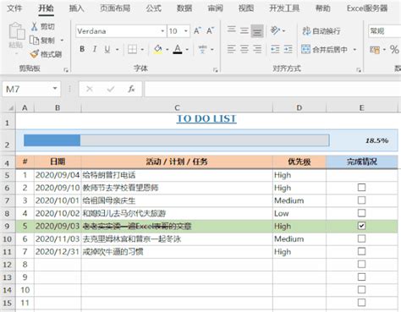Click the Wrap Text button
This screenshot has height=312, width=401.
[x=321, y=30]
